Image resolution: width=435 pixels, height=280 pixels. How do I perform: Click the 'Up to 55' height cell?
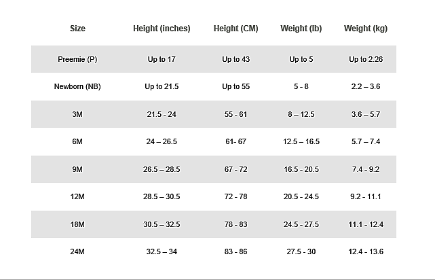pyautogui.click(x=235, y=87)
